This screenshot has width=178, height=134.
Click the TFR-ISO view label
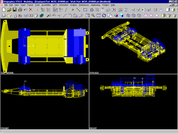tap(94, 73)
